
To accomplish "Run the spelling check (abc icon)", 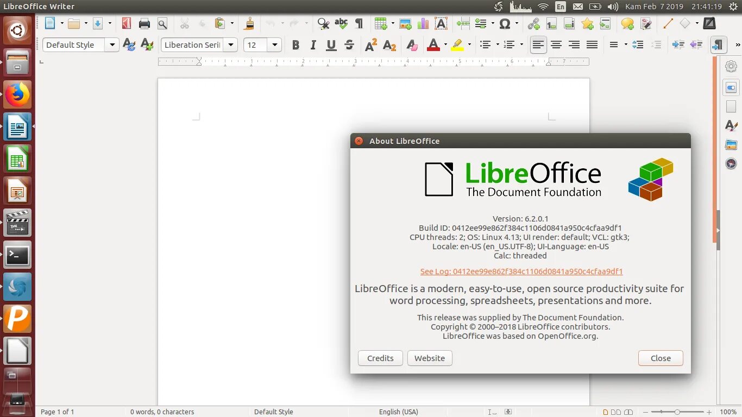I will click(x=341, y=23).
